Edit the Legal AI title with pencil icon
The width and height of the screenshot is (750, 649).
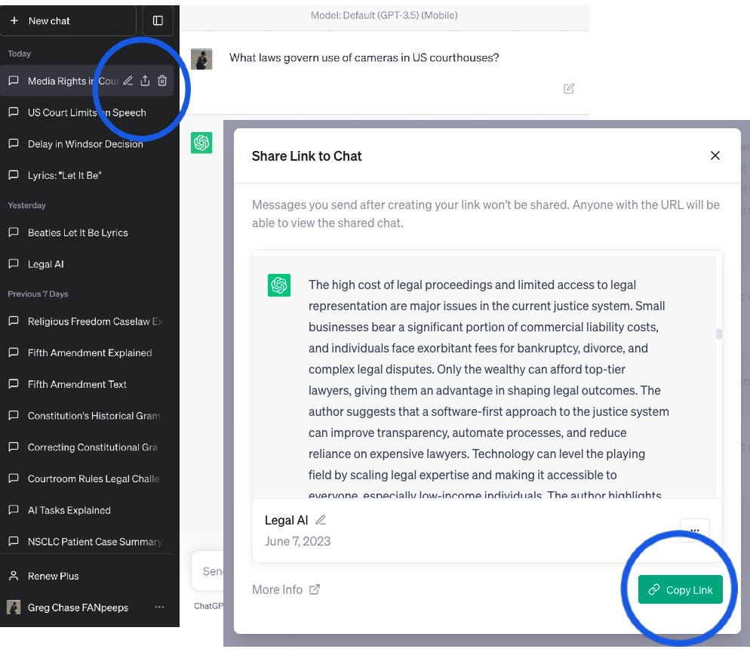(x=321, y=520)
